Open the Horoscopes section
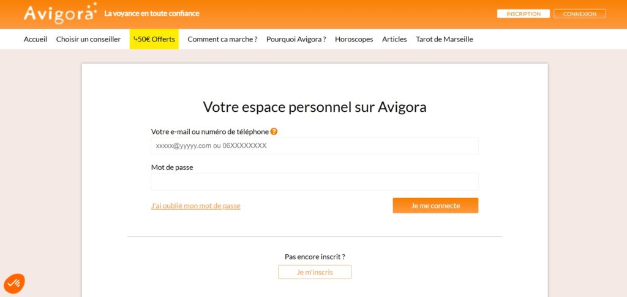Image resolution: width=627 pixels, height=297 pixels. [x=354, y=39]
